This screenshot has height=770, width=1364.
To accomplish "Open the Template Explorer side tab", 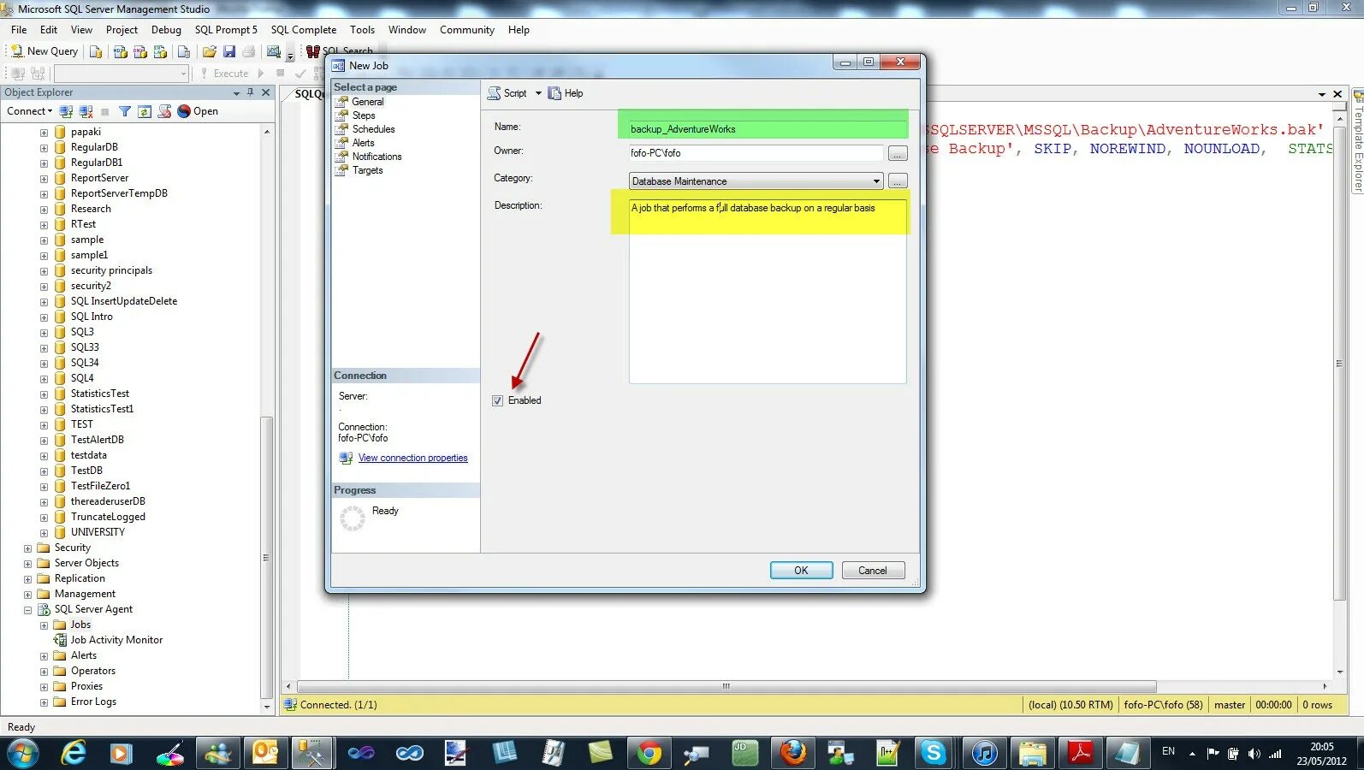I will pyautogui.click(x=1357, y=141).
